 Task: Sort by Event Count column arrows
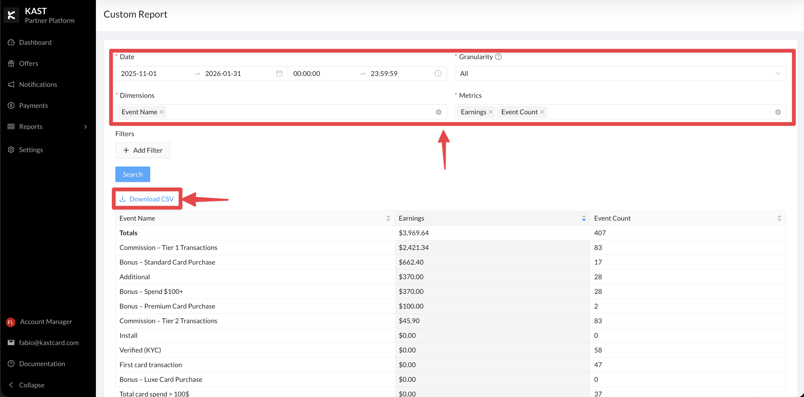(779, 218)
